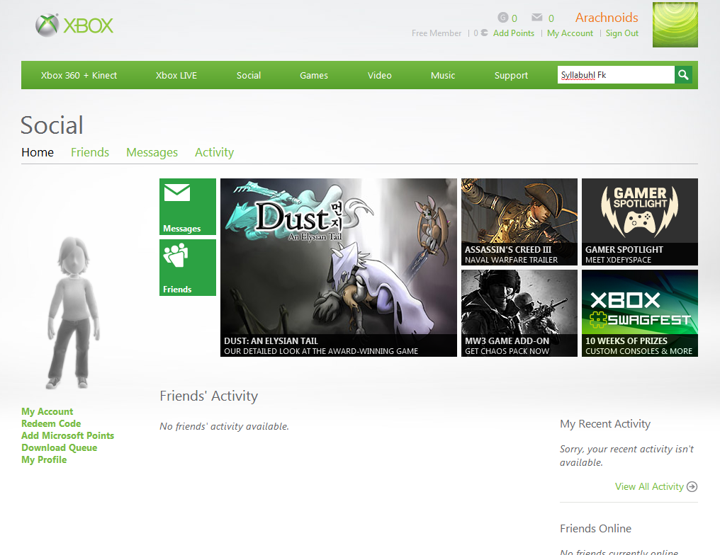Open the MW3 Game Add-On tile
The image size is (720, 555).
(x=519, y=314)
